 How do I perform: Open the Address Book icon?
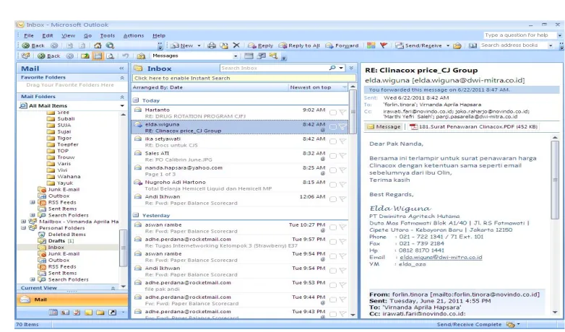(x=473, y=45)
